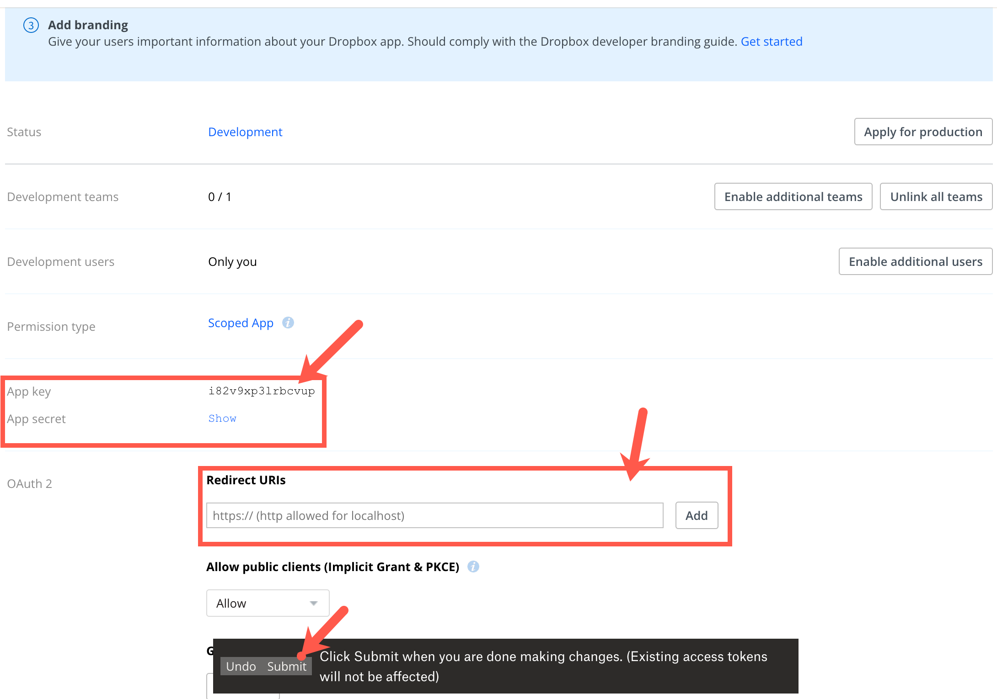The width and height of the screenshot is (997, 699).
Task: Click the step 3 circle beside Add branding
Action: pos(31,25)
